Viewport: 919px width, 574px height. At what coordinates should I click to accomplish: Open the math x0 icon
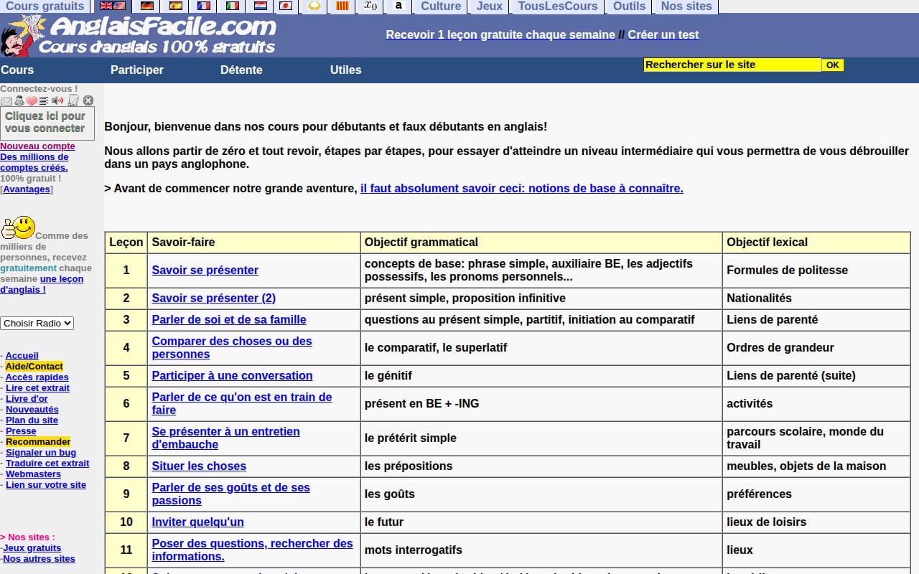click(x=370, y=6)
